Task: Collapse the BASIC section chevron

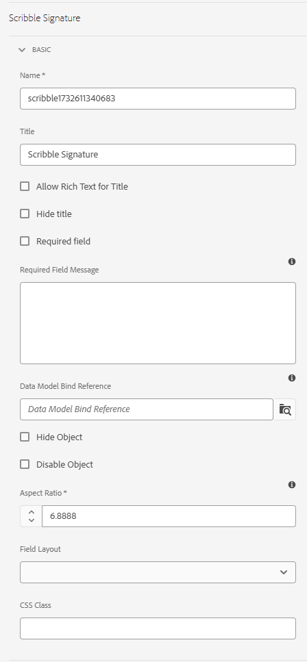Action: pos(22,50)
